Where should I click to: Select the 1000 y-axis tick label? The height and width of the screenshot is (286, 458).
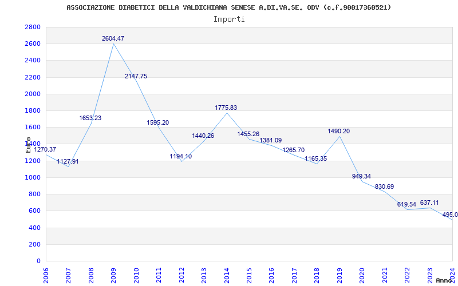33,177
